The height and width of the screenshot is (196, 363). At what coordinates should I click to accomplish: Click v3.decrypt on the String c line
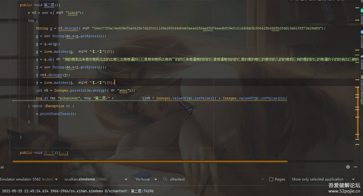coord(68,28)
